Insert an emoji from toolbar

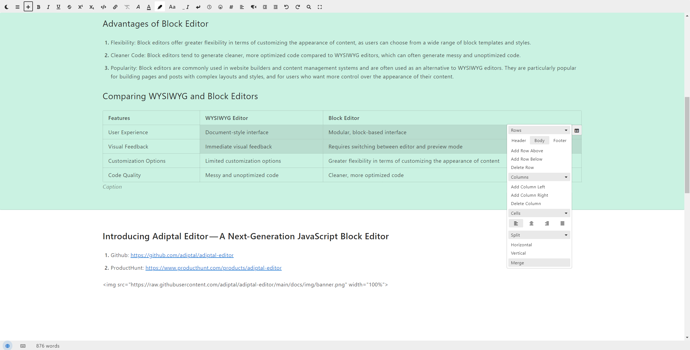220,7
